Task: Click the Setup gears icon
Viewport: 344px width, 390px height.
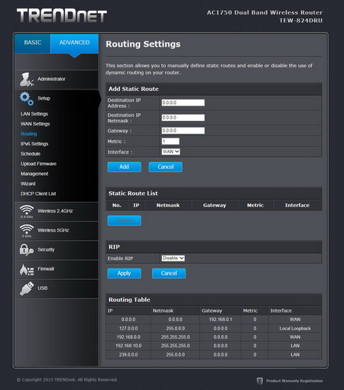Action: click(x=27, y=99)
